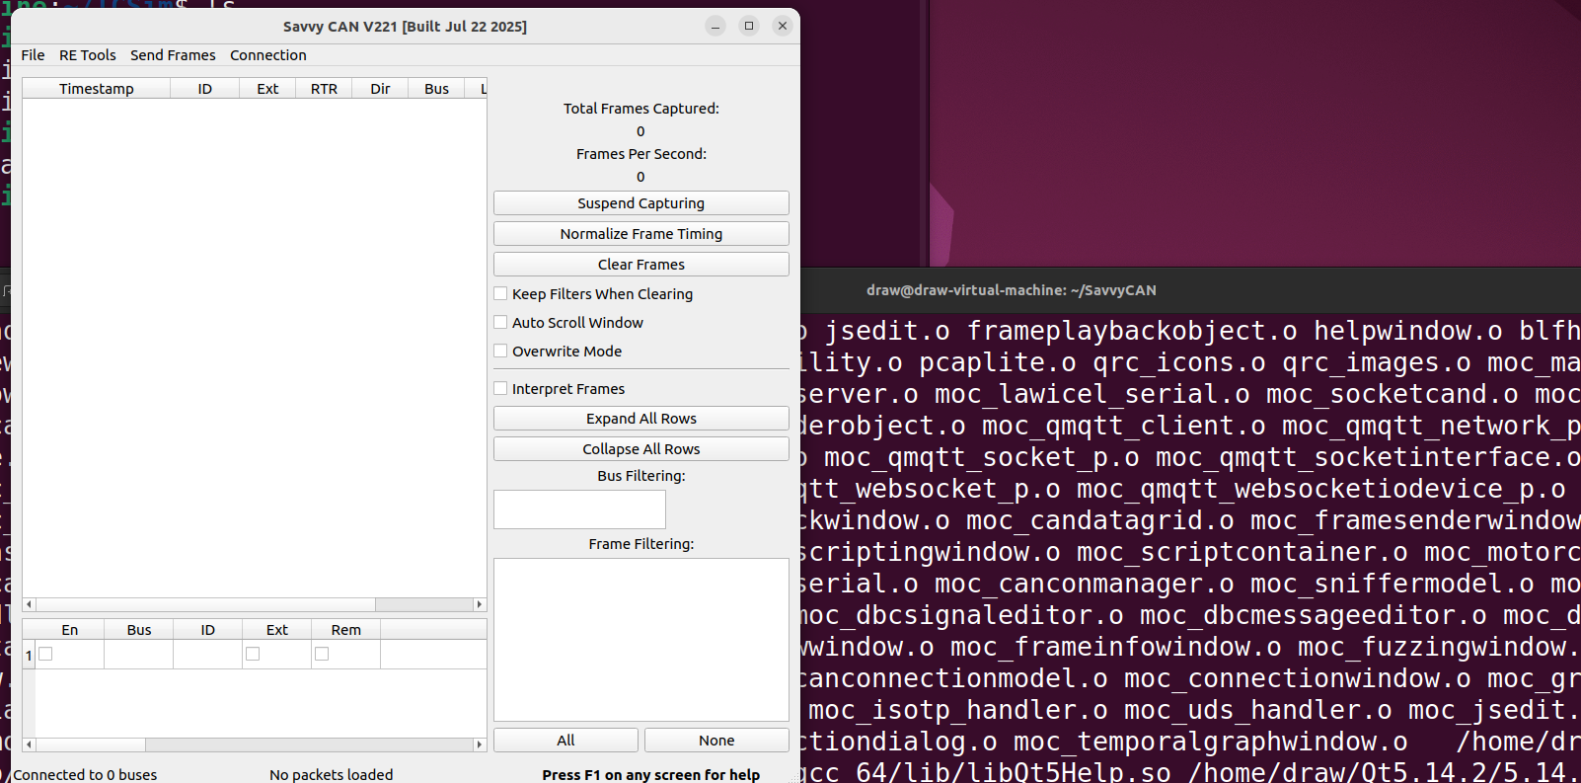This screenshot has width=1581, height=783.
Task: Click Expand All Rows button
Action: tap(640, 419)
